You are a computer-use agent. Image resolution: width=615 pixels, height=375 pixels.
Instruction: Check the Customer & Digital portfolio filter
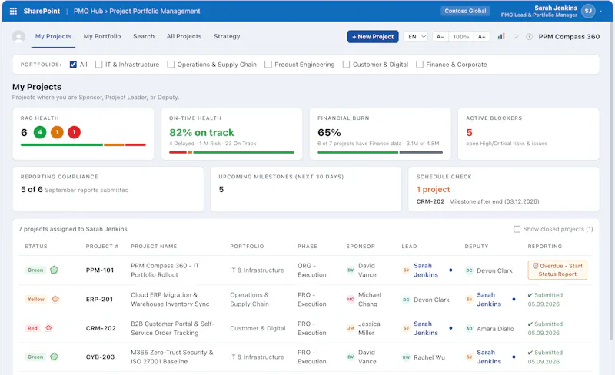point(346,65)
